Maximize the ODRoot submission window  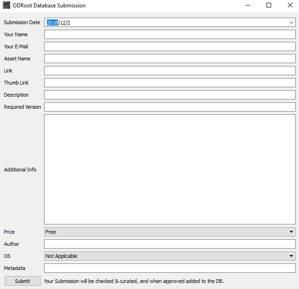(269, 6)
